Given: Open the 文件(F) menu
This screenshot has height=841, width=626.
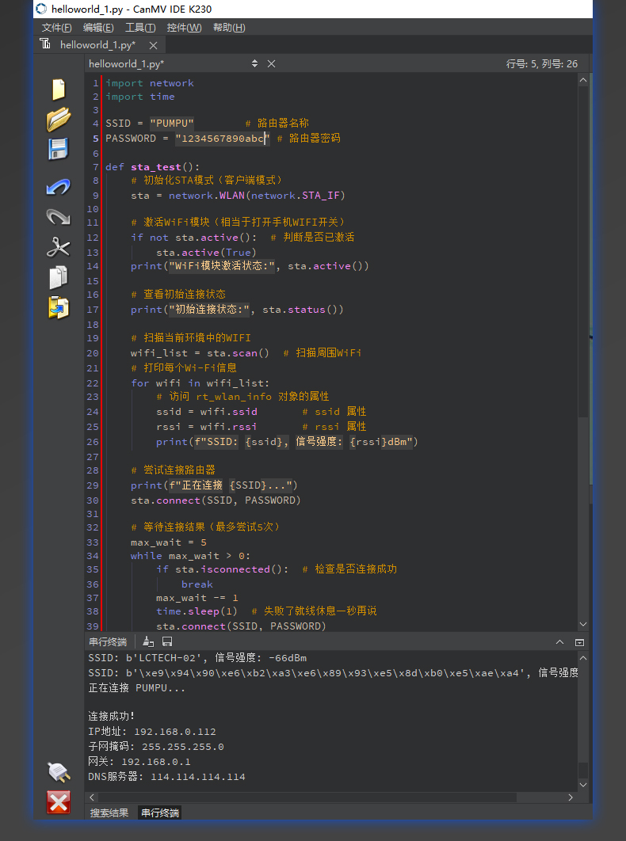Looking at the screenshot, I should tap(57, 28).
